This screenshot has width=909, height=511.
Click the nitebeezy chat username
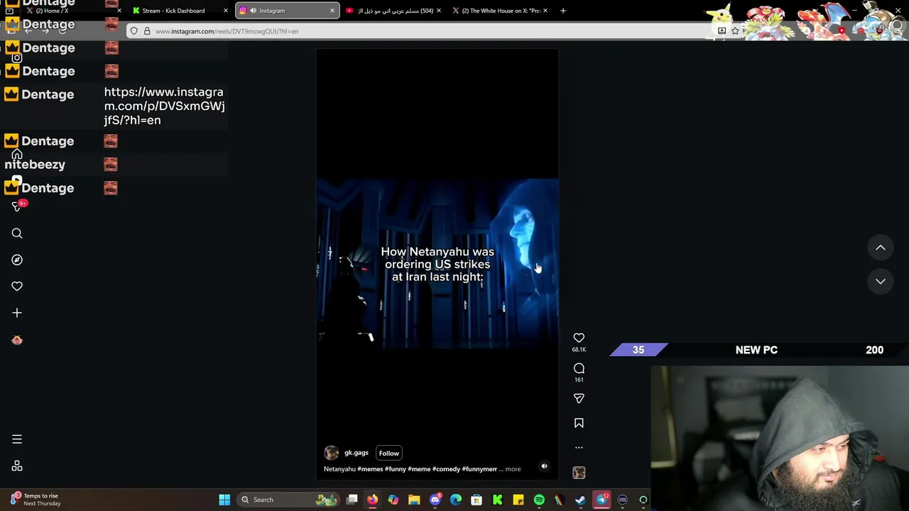tap(35, 165)
